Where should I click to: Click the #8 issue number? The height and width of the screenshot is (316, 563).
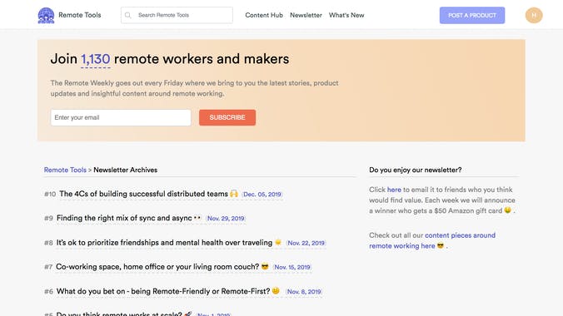[48, 243]
